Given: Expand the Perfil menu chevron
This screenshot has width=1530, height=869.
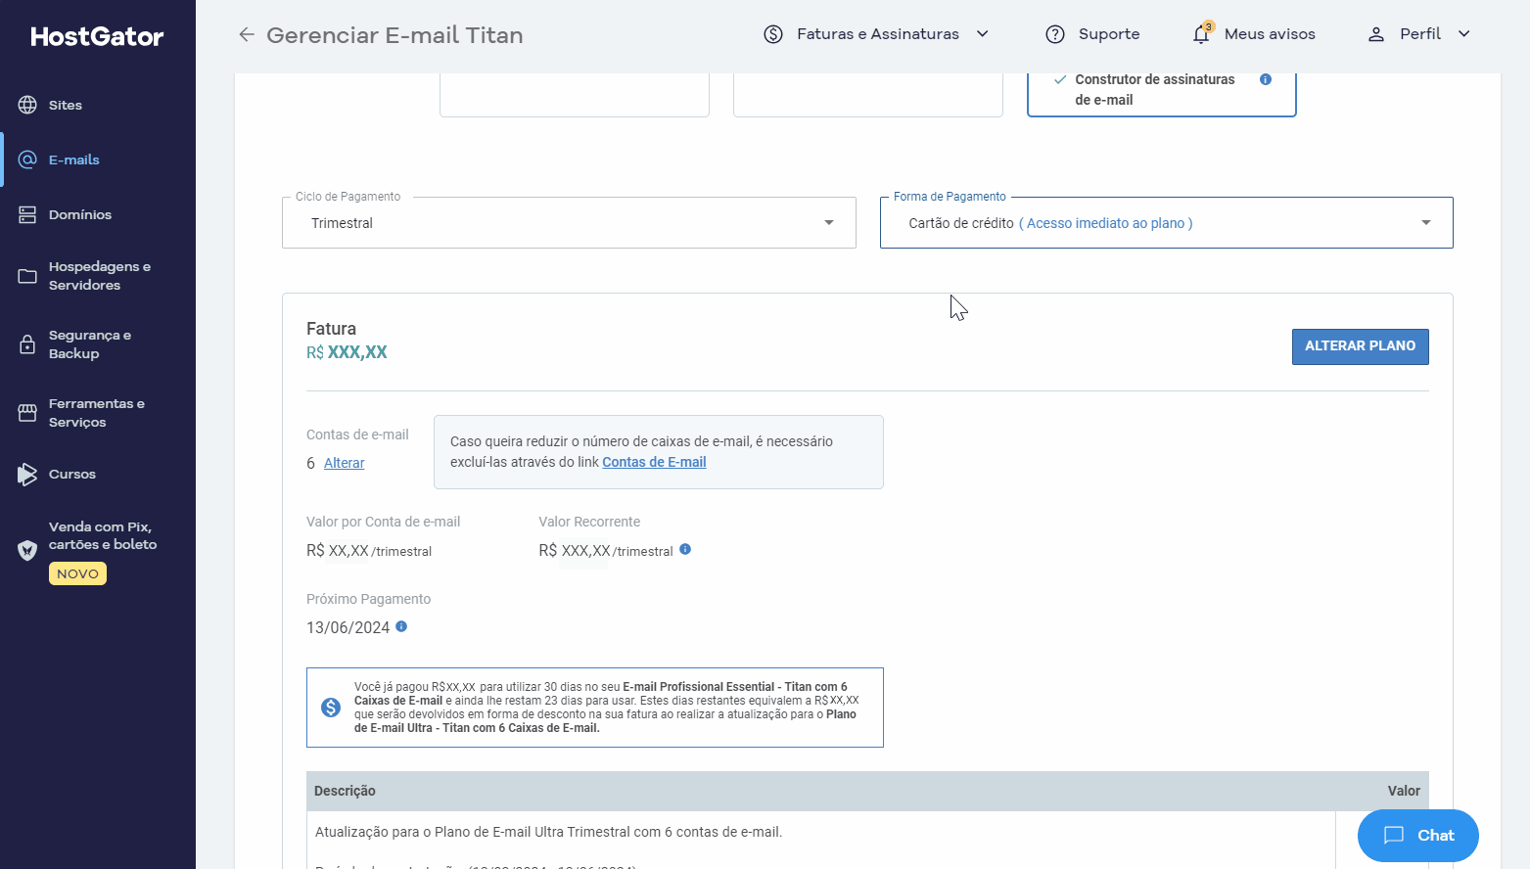Looking at the screenshot, I should [1464, 34].
